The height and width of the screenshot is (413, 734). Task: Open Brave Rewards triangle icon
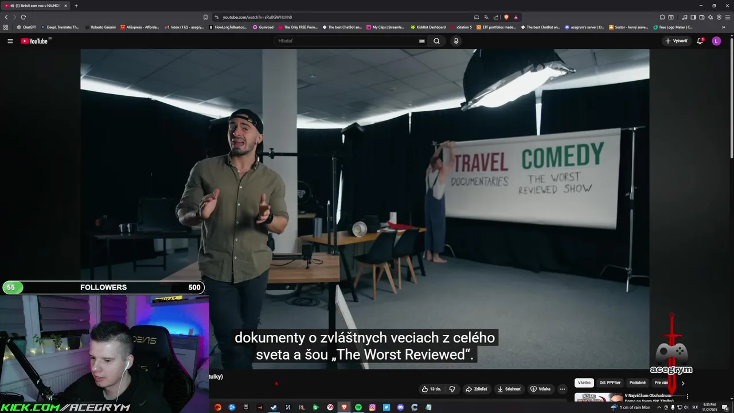point(516,17)
